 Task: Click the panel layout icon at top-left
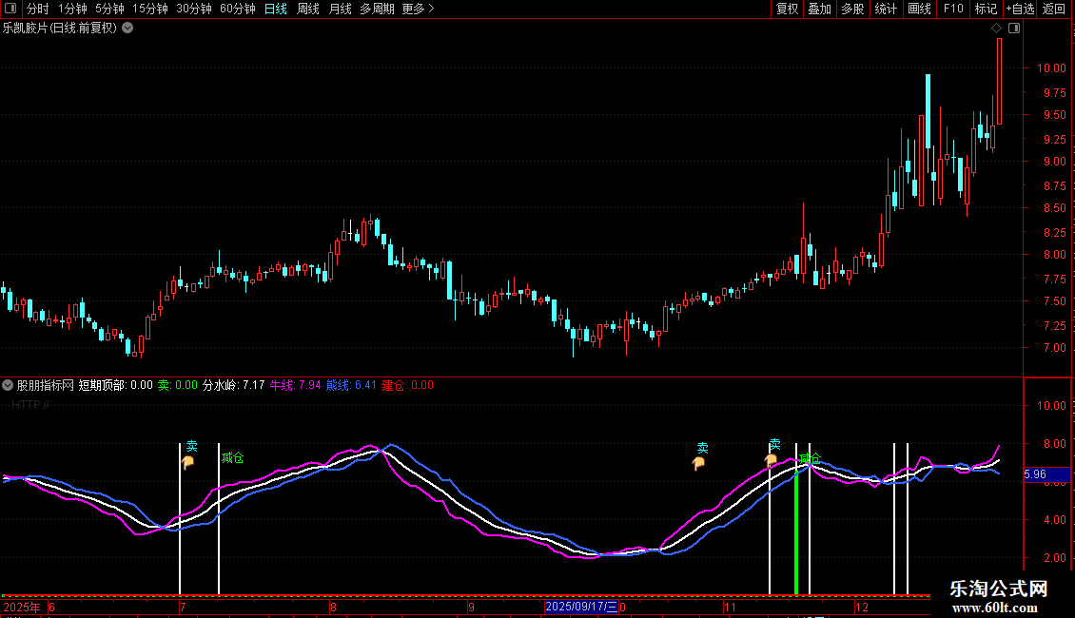coord(10,9)
